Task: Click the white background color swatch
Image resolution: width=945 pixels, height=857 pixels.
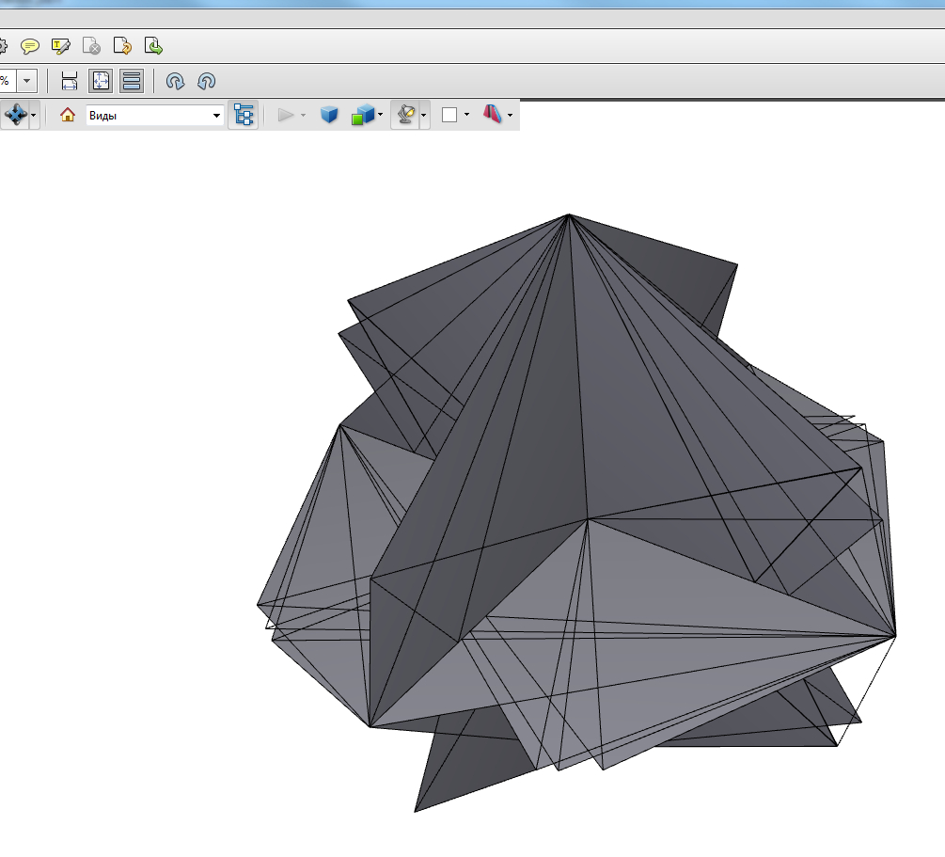Action: (x=449, y=115)
